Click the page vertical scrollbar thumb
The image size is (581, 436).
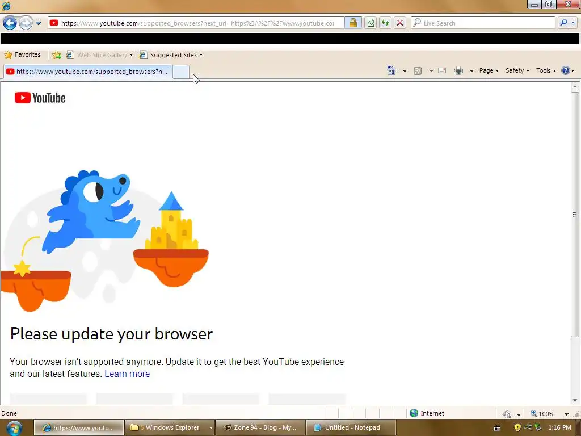click(x=575, y=214)
